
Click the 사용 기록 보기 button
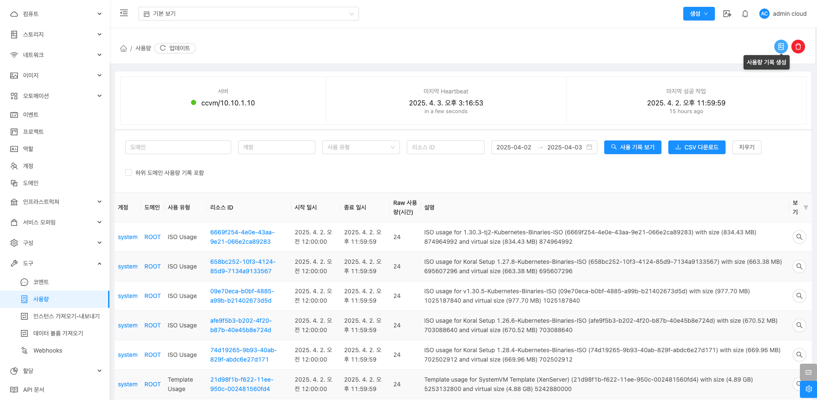[x=632, y=147]
